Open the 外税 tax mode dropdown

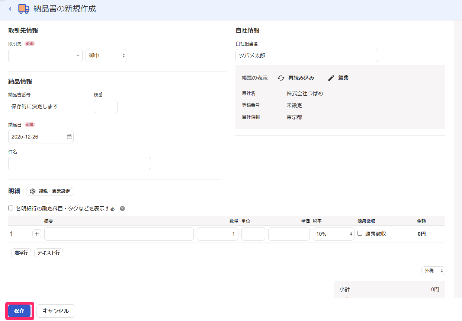pyautogui.click(x=433, y=271)
